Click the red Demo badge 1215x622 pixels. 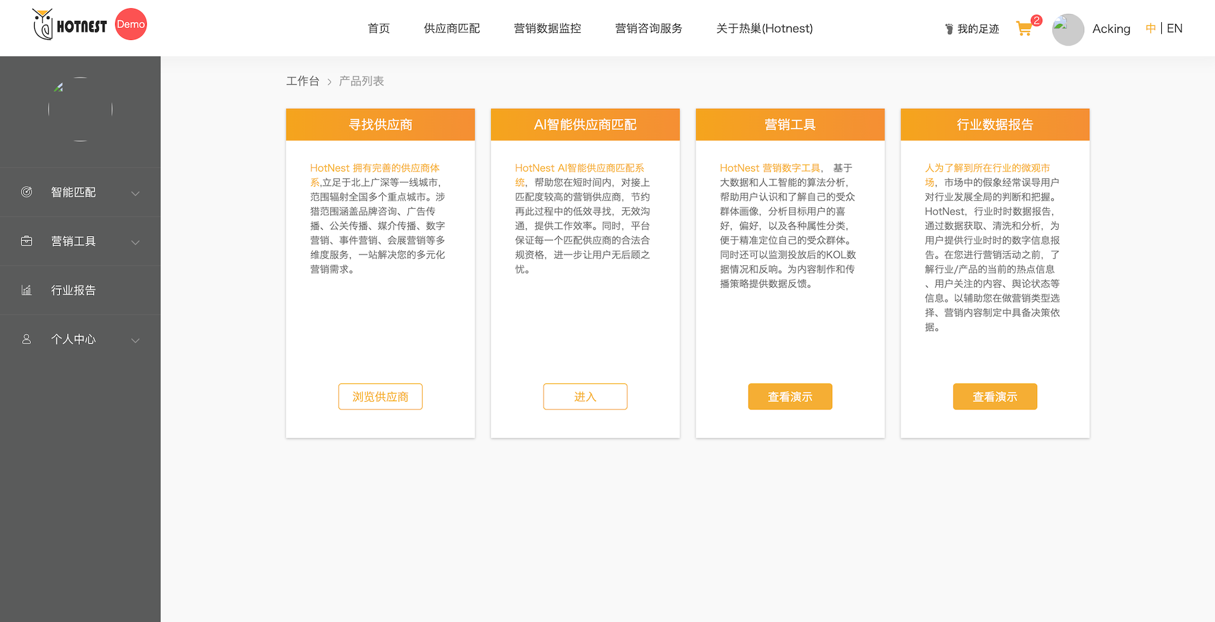point(131,25)
